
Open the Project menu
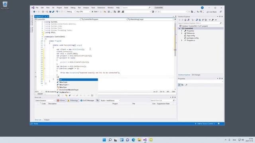click(x=59, y=8)
